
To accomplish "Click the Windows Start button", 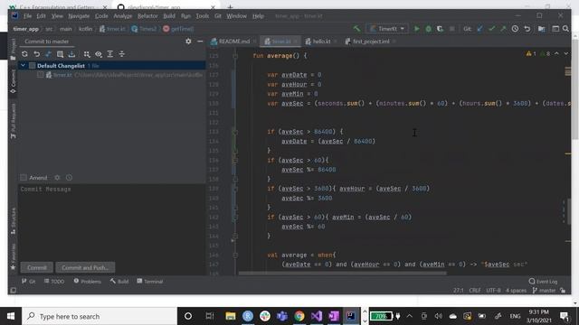I will (x=11, y=316).
